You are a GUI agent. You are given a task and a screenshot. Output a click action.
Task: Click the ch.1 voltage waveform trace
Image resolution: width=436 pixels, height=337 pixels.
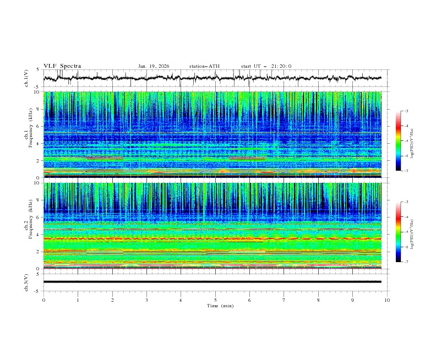coord(212,78)
